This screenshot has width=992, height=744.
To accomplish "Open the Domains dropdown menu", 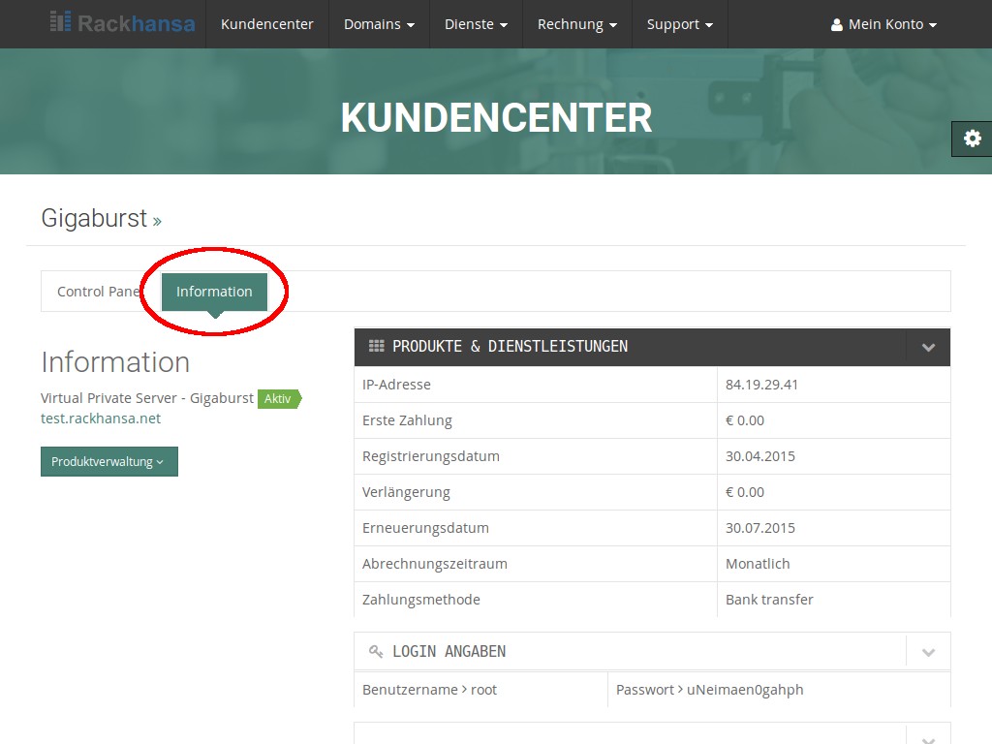I will coord(379,24).
